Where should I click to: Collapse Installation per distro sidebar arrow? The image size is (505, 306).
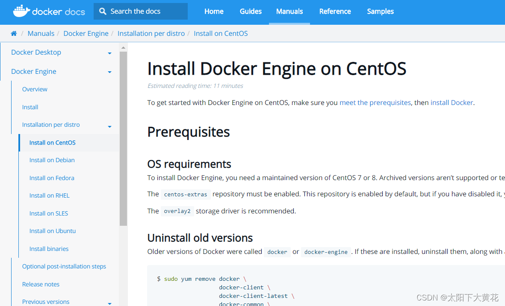109,127
